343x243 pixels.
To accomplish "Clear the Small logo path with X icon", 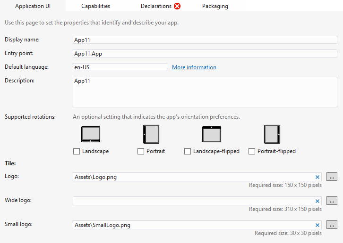I will click(317, 225).
